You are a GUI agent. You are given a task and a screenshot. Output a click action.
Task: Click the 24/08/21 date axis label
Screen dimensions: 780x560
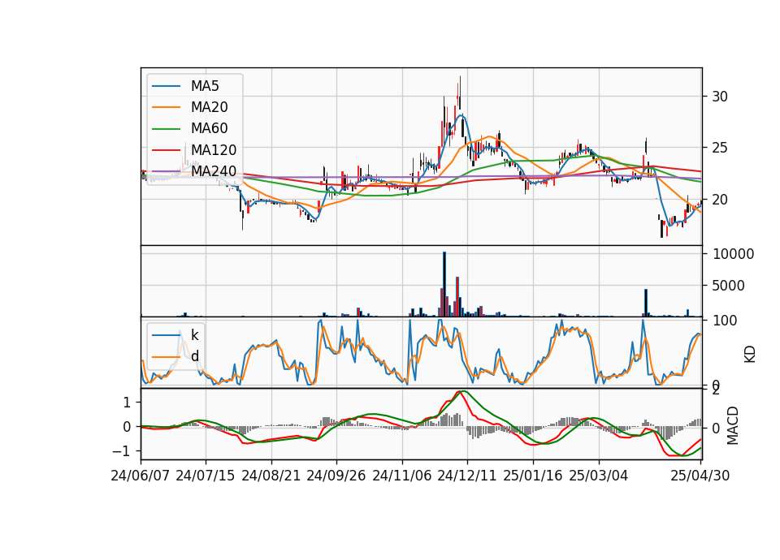(x=271, y=476)
